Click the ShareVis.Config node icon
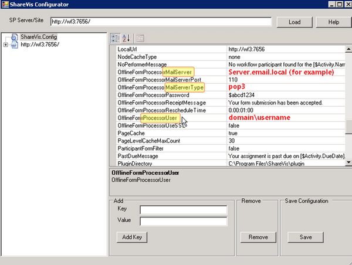The width and height of the screenshot is (352, 265). (x=15, y=37)
